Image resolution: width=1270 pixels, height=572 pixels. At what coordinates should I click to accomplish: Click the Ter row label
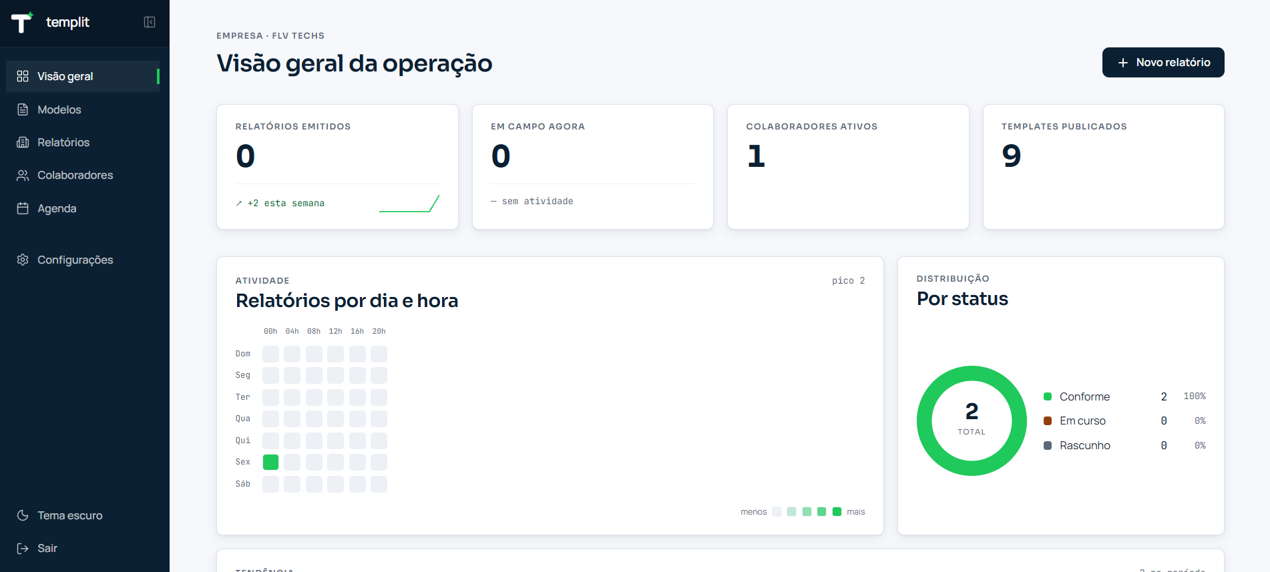(243, 397)
